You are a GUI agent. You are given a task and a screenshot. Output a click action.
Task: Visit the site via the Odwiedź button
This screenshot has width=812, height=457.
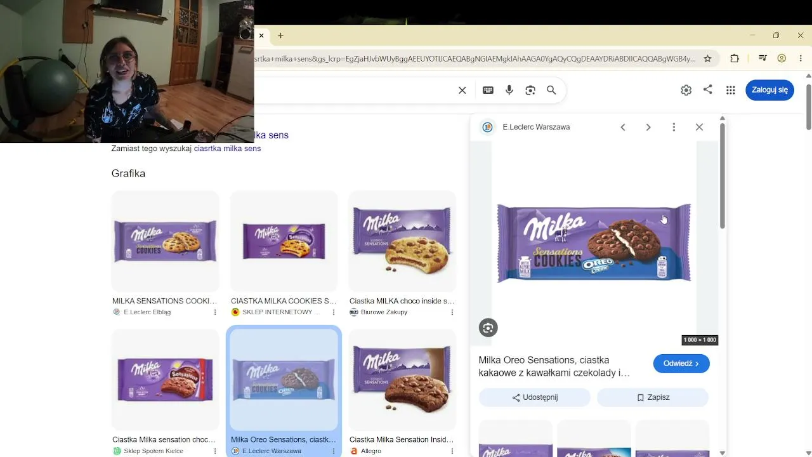click(681, 364)
